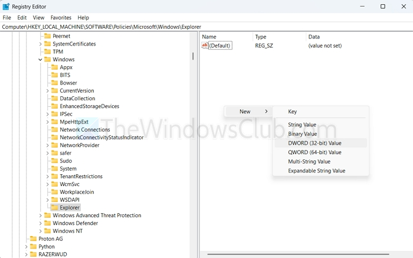Choose QWORD (64-bit) Value from submenu
The width and height of the screenshot is (413, 258).
tap(320, 152)
